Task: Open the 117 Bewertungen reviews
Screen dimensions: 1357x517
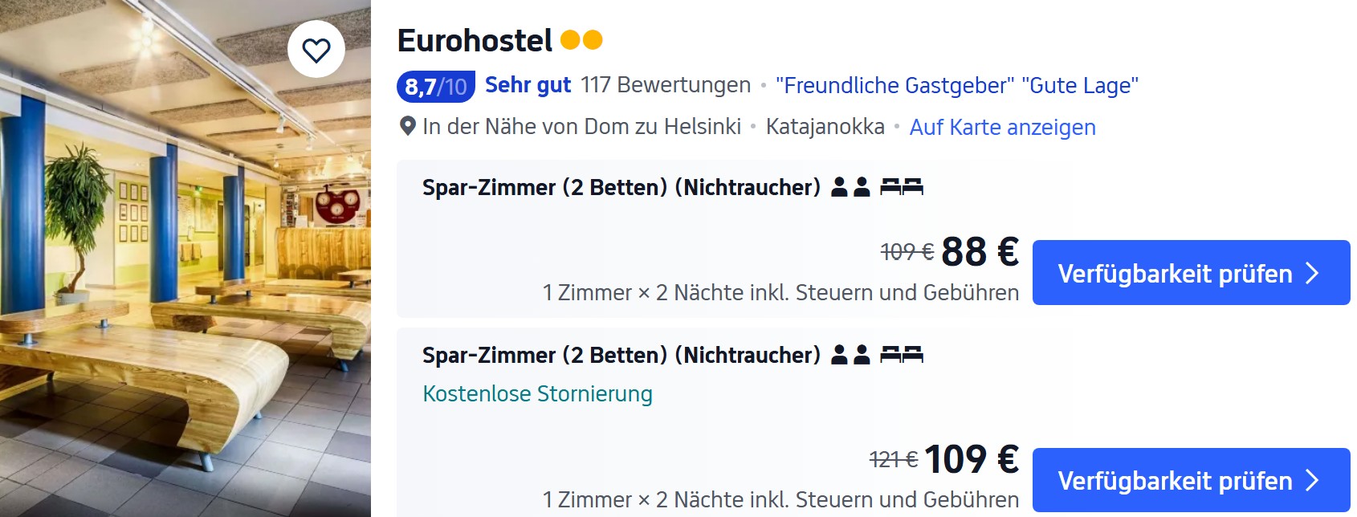Action: (666, 85)
